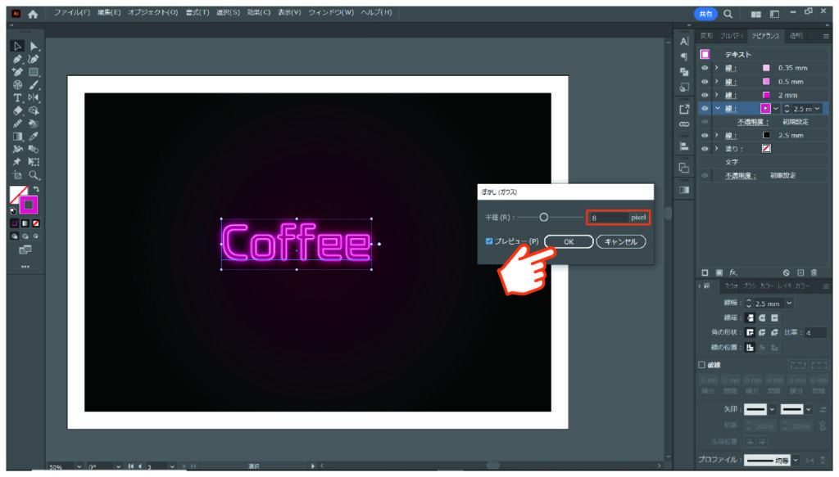
Task: Select the Paintbrush tool
Action: pos(34,85)
